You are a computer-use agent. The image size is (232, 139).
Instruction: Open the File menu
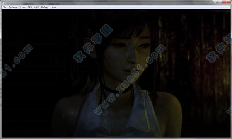point(4,7)
